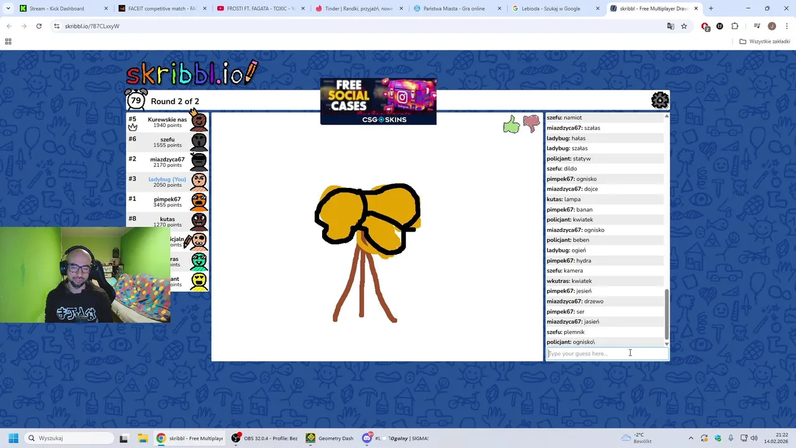Switch to OBS 32.0.4 in taskbar
796x448 pixels.
[x=265, y=438]
